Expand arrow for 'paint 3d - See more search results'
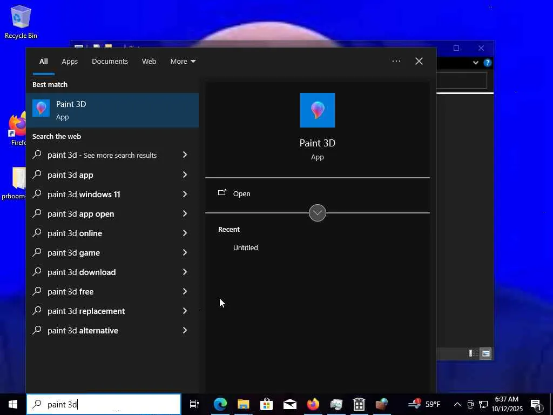The width and height of the screenshot is (553, 415). (x=185, y=155)
